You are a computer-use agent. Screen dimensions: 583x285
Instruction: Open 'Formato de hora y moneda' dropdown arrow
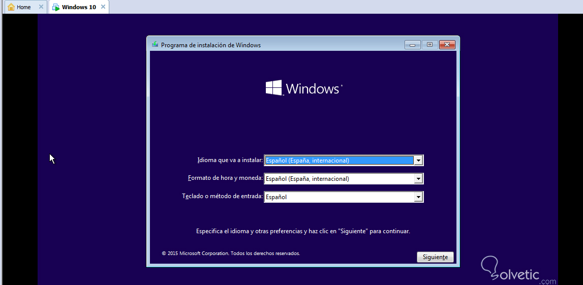(419, 179)
